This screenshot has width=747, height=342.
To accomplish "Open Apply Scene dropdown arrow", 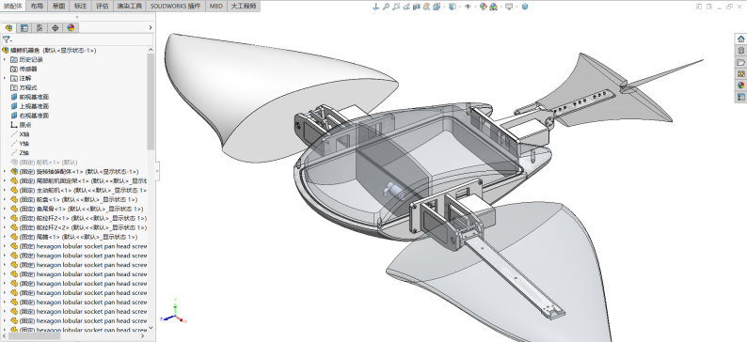I will coord(501,7).
